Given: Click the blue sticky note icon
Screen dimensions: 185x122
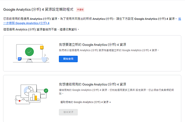Looking at the screenshot, I should [x=20, y=59].
